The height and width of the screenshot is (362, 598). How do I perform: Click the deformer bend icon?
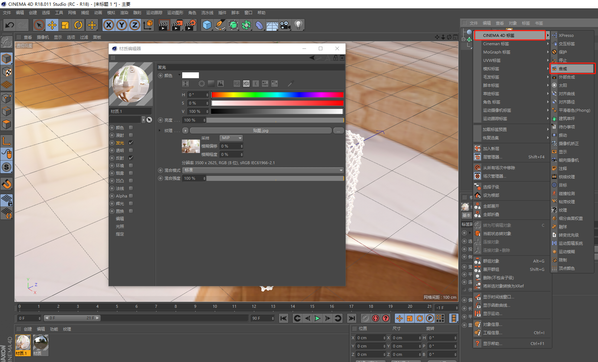click(259, 25)
